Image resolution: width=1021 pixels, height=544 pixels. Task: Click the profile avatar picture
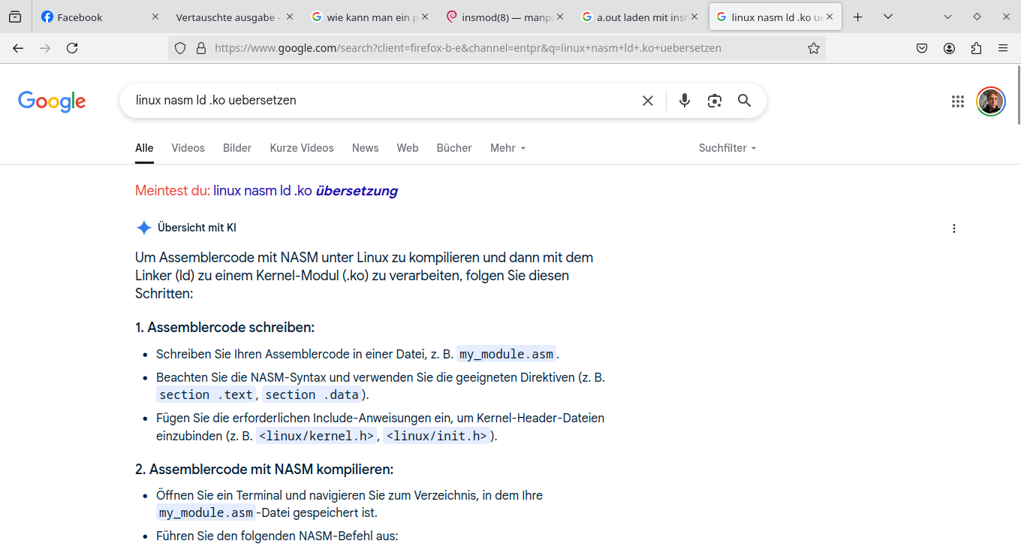coord(990,101)
